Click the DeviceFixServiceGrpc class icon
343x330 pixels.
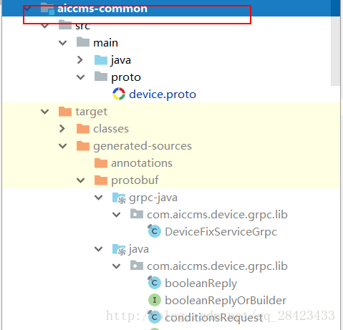[154, 231]
